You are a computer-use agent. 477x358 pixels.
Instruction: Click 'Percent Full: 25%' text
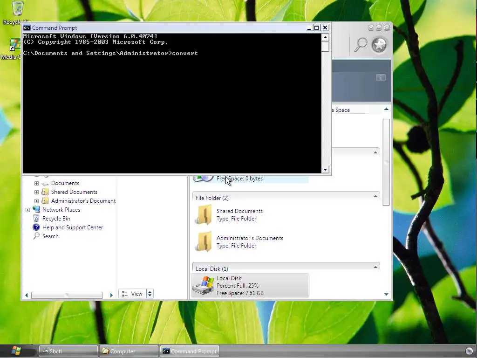tap(238, 286)
